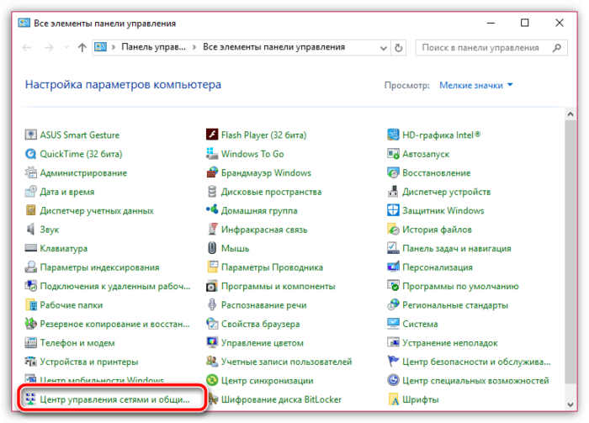
Task: Maximize the control panel window
Action: coord(525,23)
